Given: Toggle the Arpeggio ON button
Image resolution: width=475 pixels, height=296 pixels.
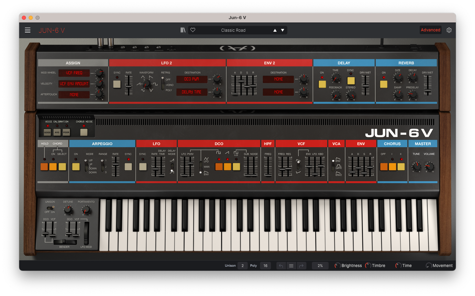Looking at the screenshot, I should pyautogui.click(x=76, y=167).
